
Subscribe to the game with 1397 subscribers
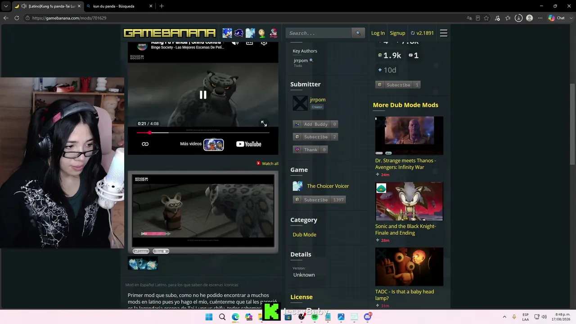point(319,200)
